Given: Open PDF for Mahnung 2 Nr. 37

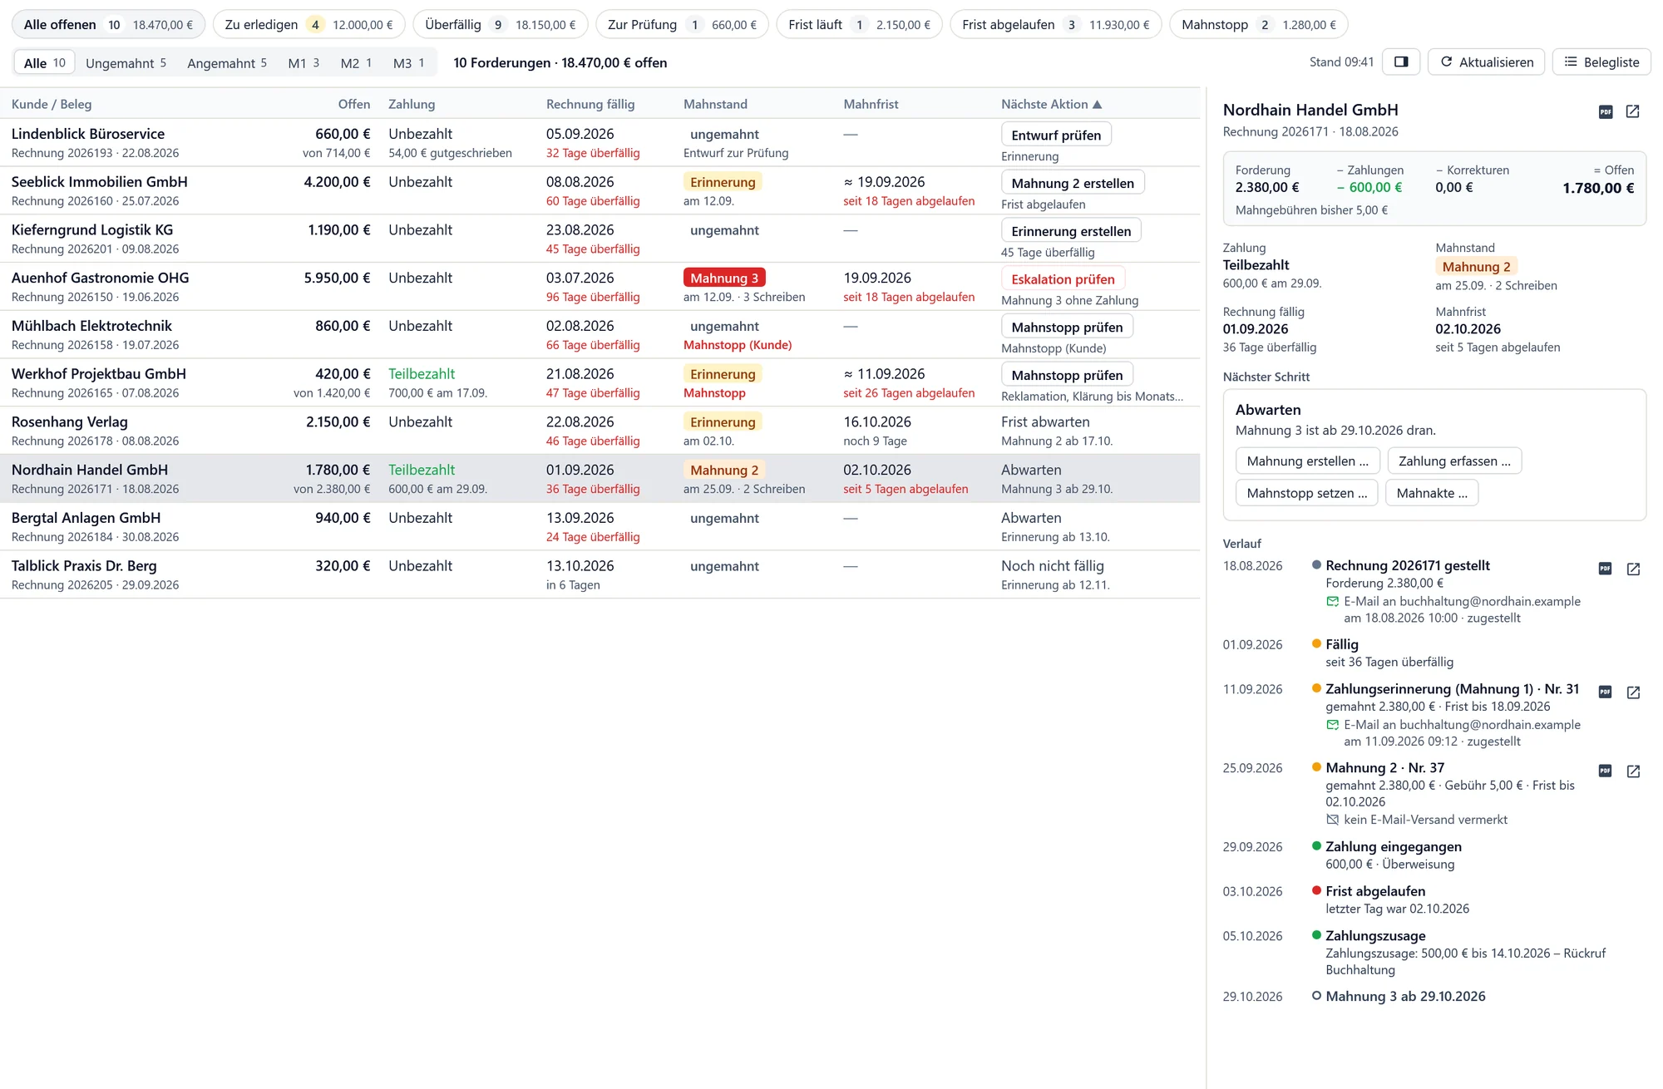Looking at the screenshot, I should click(1606, 771).
